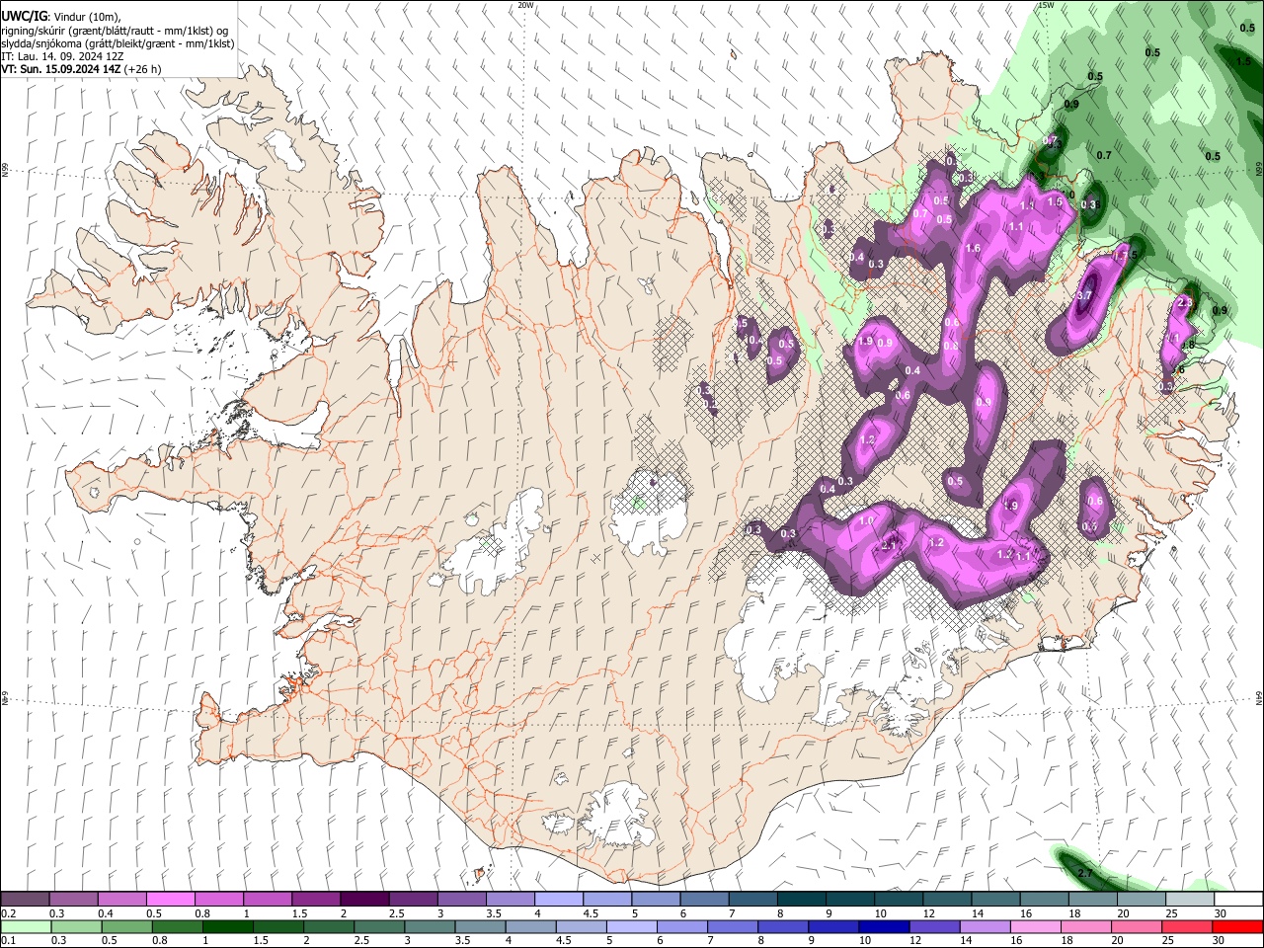Pick the white 30 swatch on upper scale
1264x948 pixels.
1238,899
